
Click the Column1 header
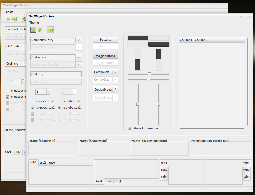[x=186, y=40]
